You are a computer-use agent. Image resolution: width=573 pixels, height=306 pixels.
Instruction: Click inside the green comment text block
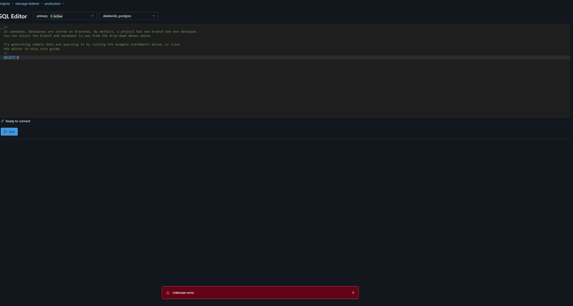pos(86,36)
